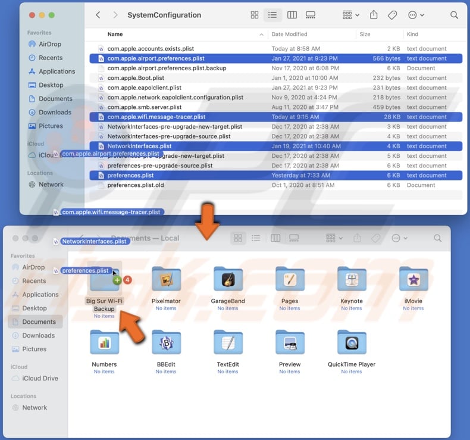Open the Numbers folder in Documents
This screenshot has height=440, width=470.
104,342
